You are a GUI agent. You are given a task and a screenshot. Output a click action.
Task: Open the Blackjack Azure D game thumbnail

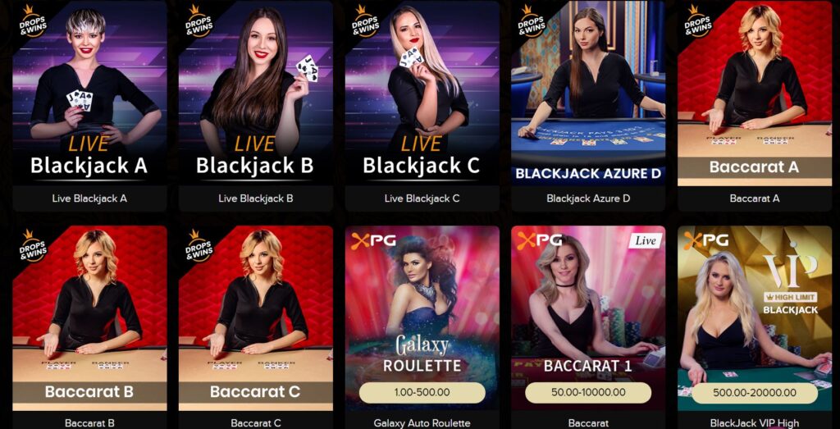588,94
